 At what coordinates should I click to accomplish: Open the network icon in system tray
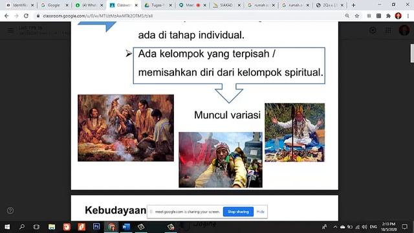click(357, 227)
